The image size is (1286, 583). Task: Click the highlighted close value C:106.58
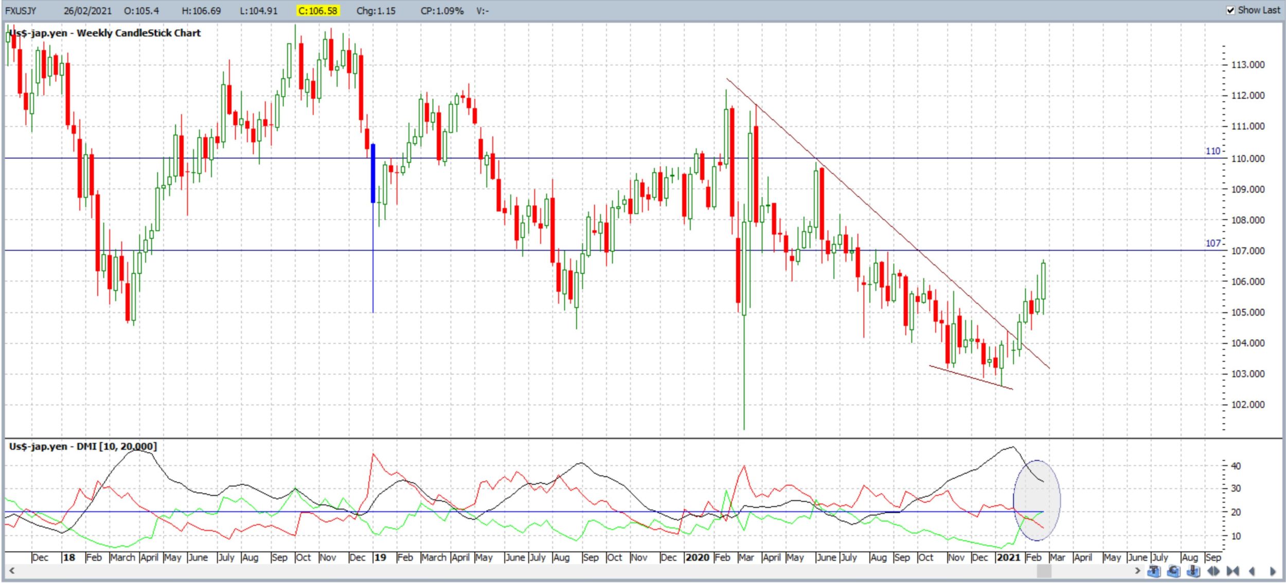[x=318, y=11]
